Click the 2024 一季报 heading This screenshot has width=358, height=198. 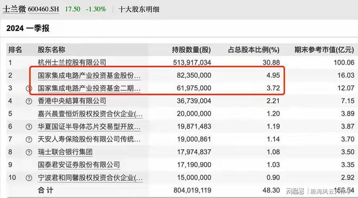[28, 28]
